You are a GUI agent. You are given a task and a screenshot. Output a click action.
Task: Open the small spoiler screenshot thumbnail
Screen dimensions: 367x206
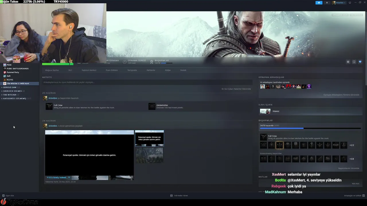(149, 138)
